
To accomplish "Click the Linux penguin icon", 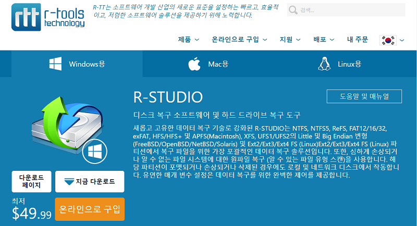I will click(x=324, y=64).
